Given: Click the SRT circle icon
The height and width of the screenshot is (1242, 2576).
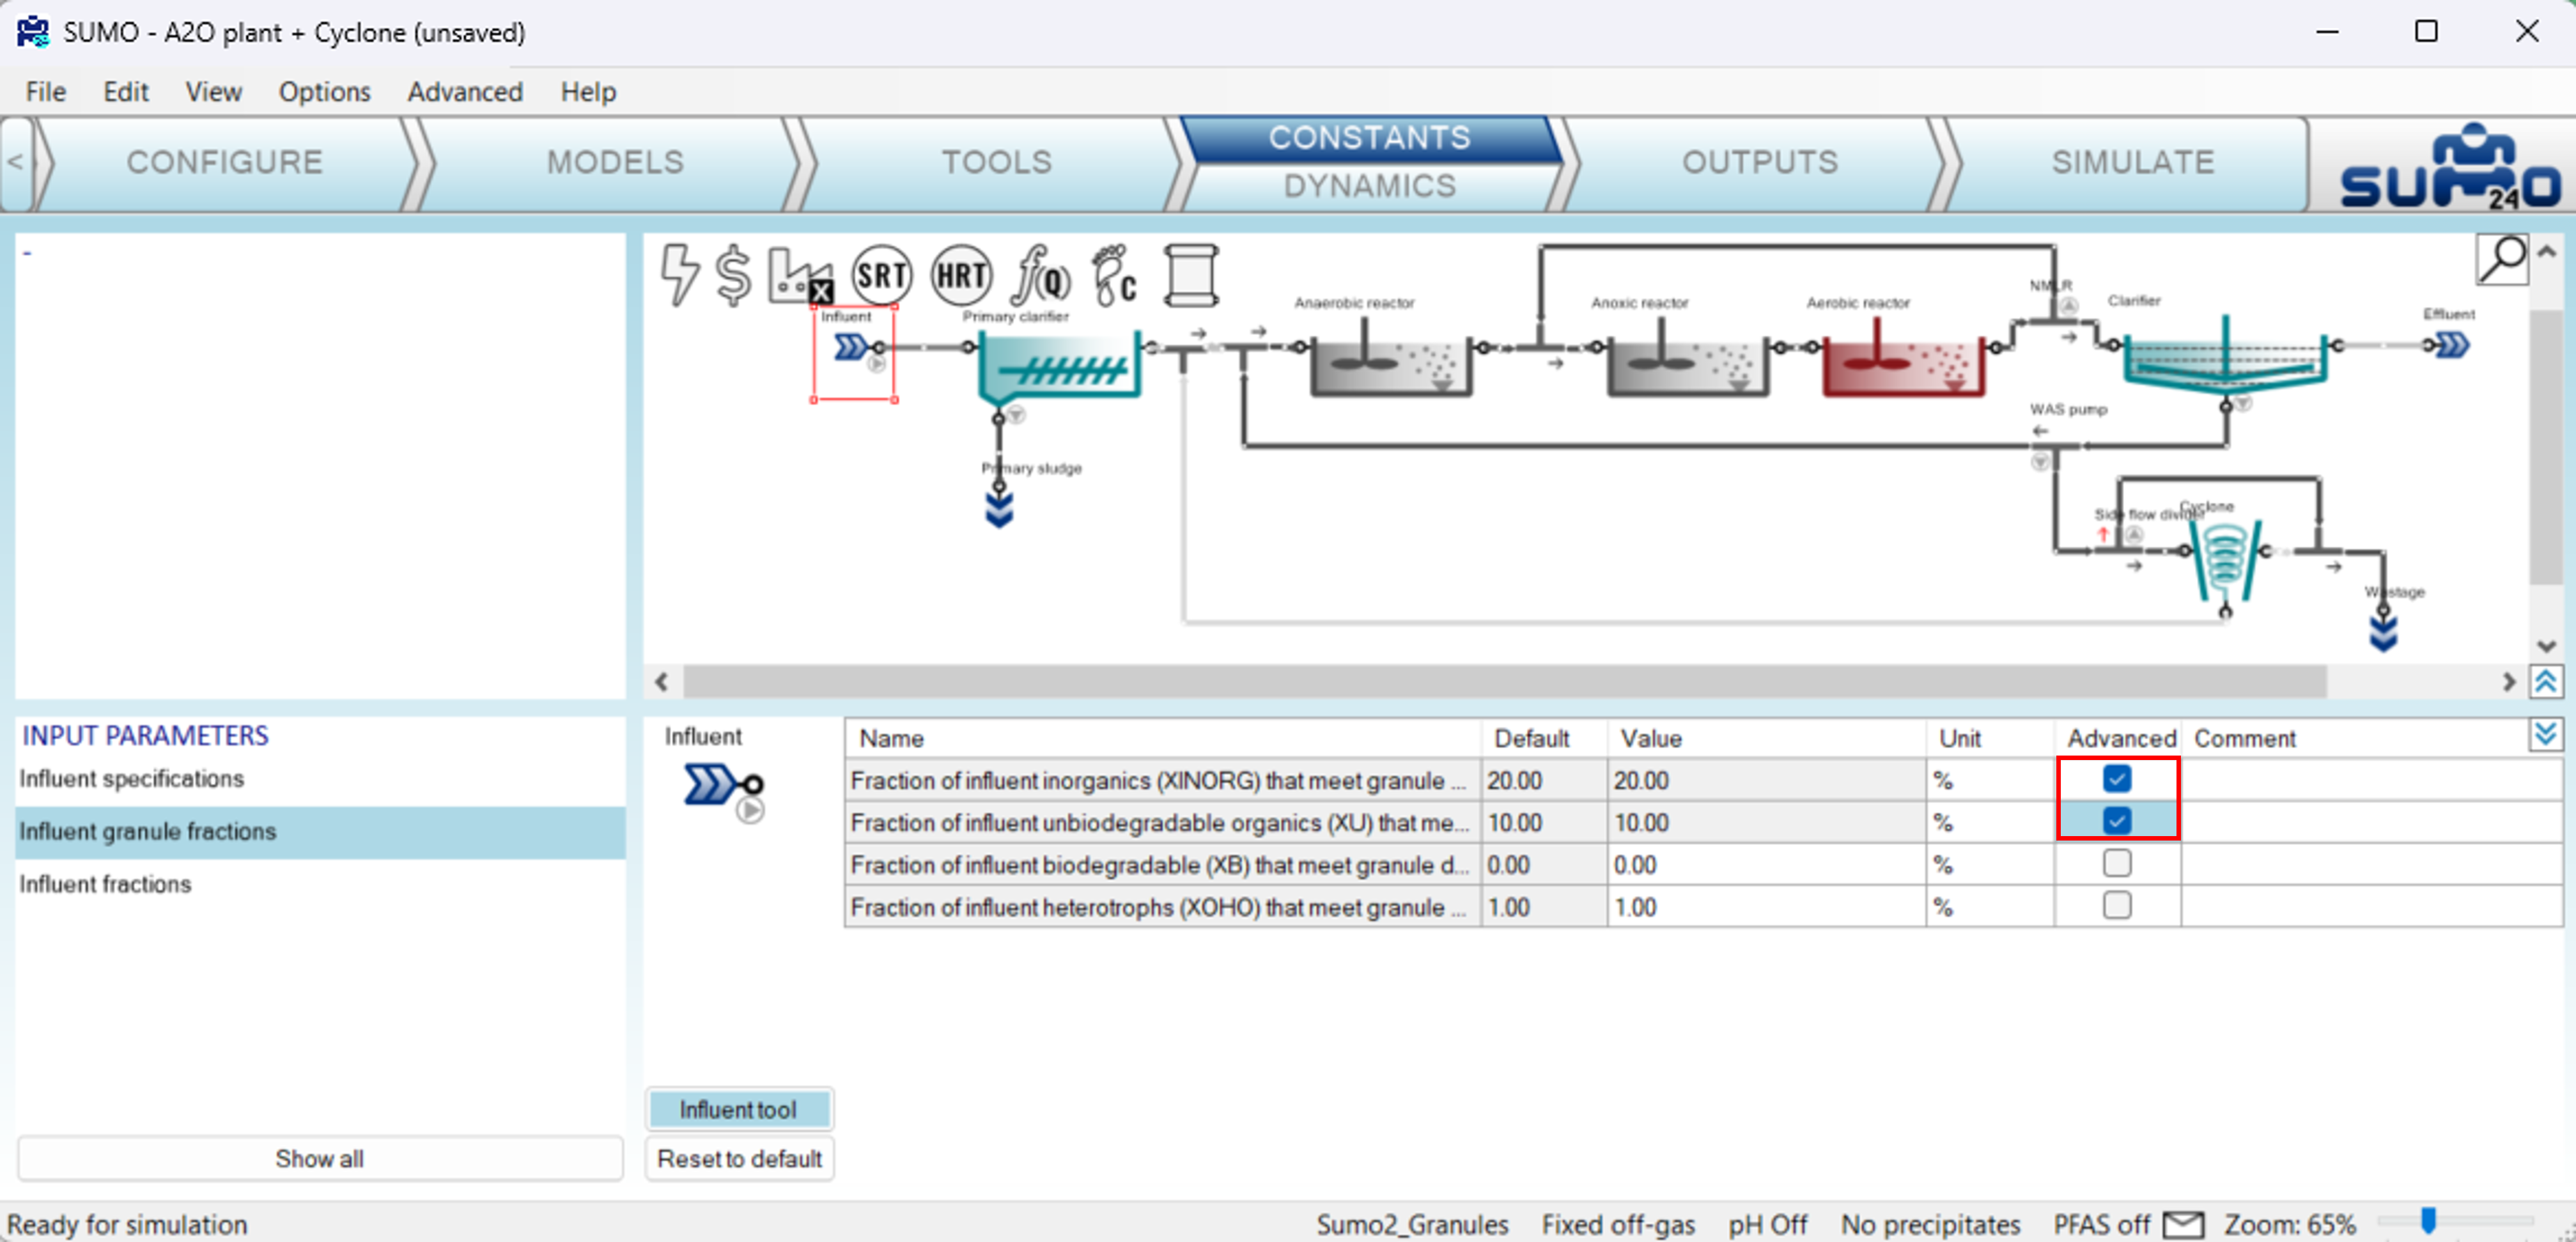Looking at the screenshot, I should click(881, 275).
